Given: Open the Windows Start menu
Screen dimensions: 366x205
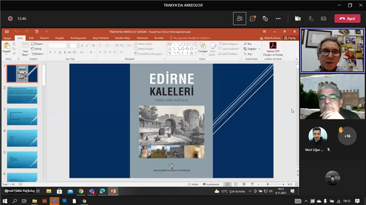Looking at the screenshot, I should coord(5,201).
